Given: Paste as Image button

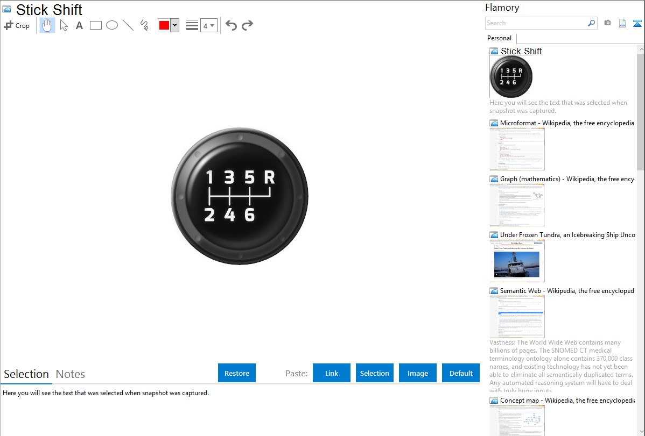Looking at the screenshot, I should (x=417, y=373).
